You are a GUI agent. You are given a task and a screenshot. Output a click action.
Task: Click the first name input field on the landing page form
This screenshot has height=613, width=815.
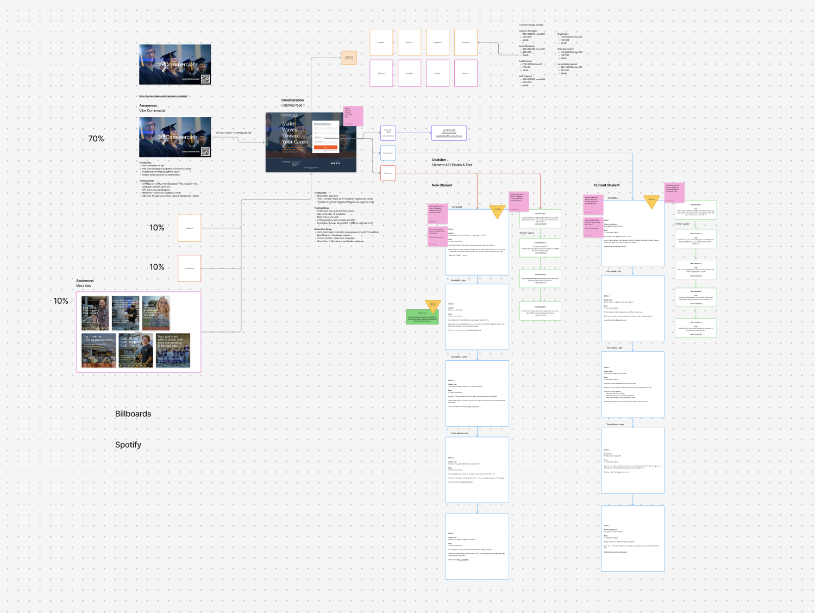click(x=319, y=128)
